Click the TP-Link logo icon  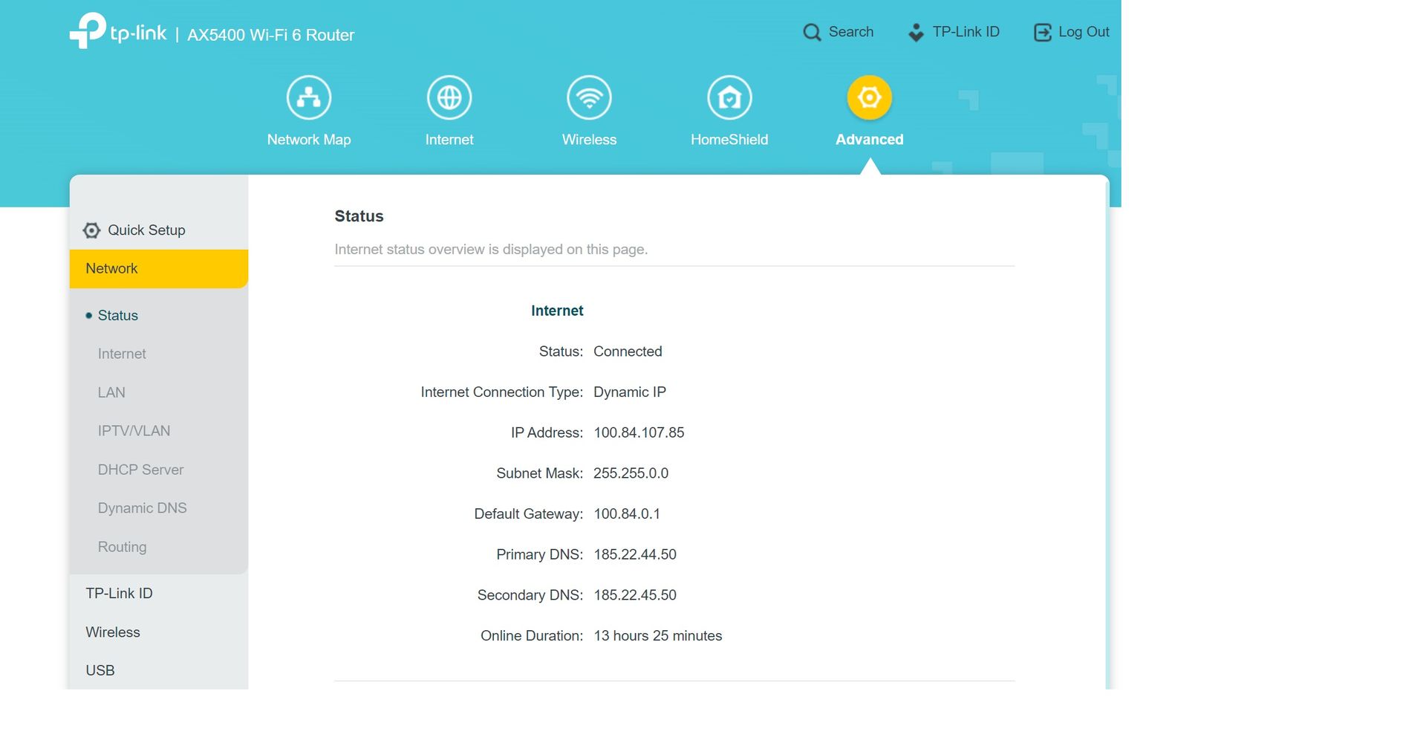tap(88, 30)
